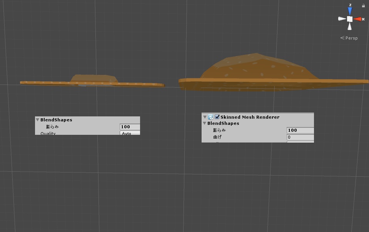Screen dimensions: 369x232
Task: Click the red X axis cone on gizmo
Action: 358,19
